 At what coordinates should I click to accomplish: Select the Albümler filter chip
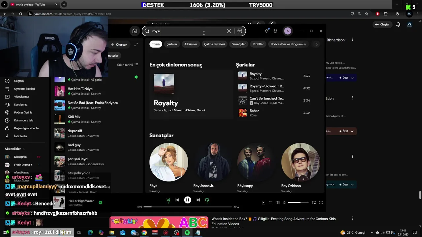click(191, 44)
